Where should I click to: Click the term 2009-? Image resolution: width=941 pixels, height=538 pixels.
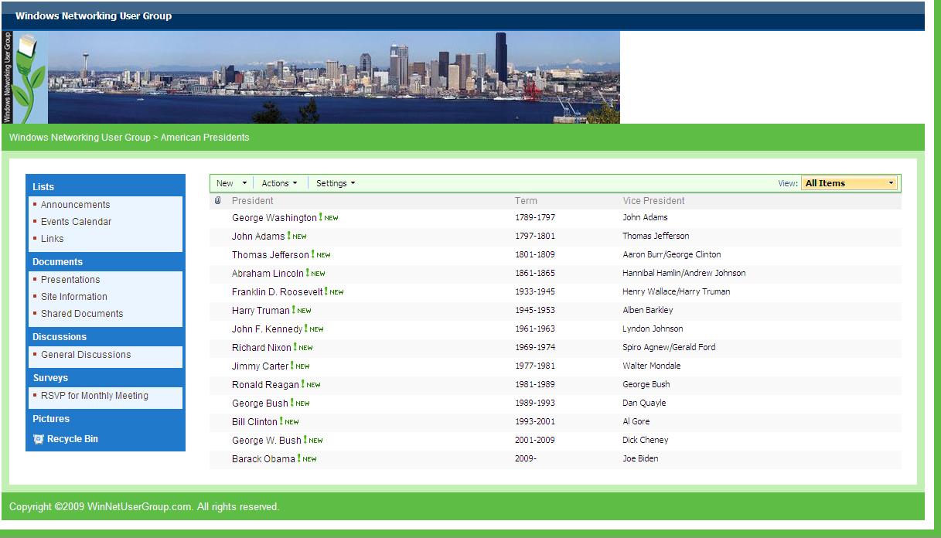tap(526, 459)
